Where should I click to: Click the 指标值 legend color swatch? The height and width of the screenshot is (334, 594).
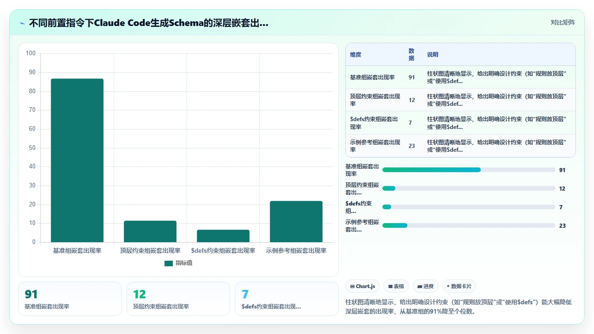168,263
